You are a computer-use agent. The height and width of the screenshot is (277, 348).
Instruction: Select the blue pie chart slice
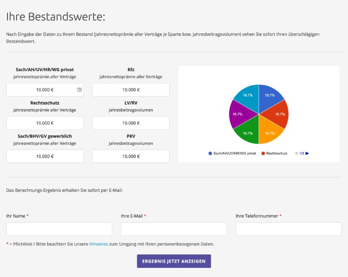click(x=270, y=98)
